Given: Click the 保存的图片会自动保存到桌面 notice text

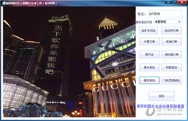Looking at the screenshot, I should click(x=160, y=106).
